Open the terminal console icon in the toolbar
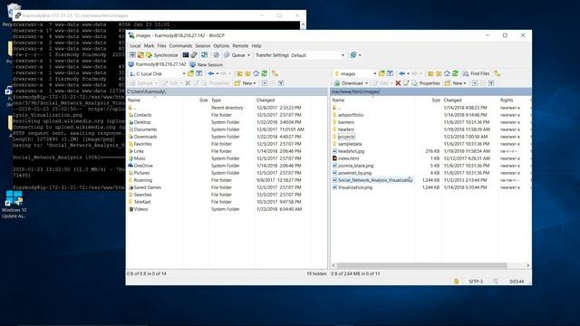Screen dimensions: 580x326 coord(186,55)
